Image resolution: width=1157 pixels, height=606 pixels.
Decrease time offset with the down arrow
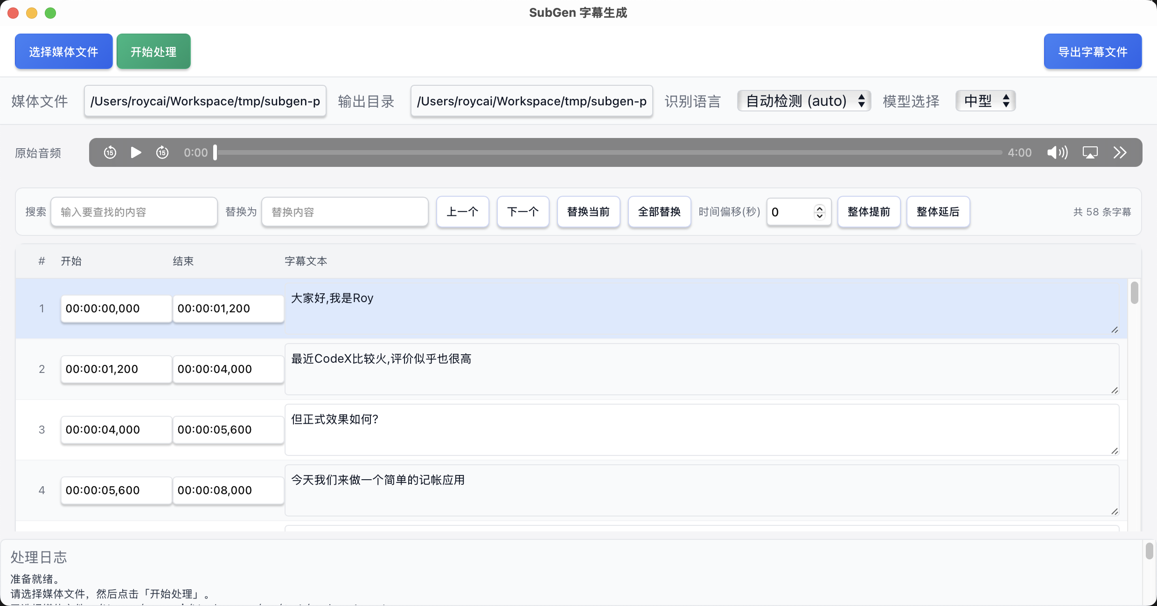pyautogui.click(x=820, y=216)
